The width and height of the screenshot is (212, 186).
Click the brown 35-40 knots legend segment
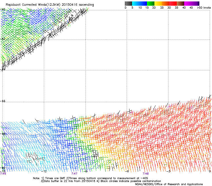point(180,3)
